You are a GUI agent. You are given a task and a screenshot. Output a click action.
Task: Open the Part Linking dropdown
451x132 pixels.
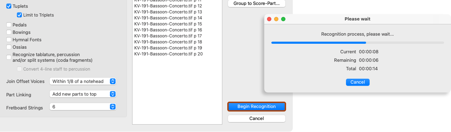point(83,94)
